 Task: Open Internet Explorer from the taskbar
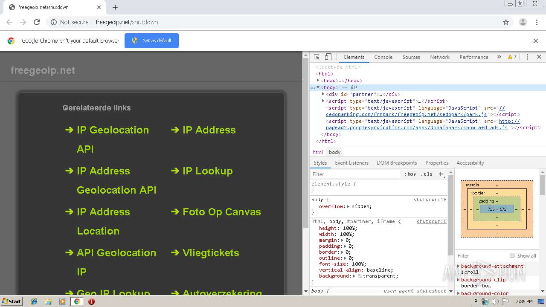click(x=34, y=301)
